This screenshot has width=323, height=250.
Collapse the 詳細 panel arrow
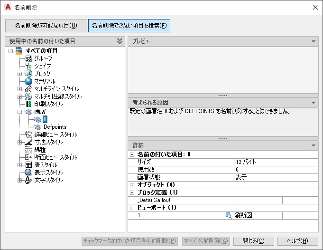click(x=314, y=145)
